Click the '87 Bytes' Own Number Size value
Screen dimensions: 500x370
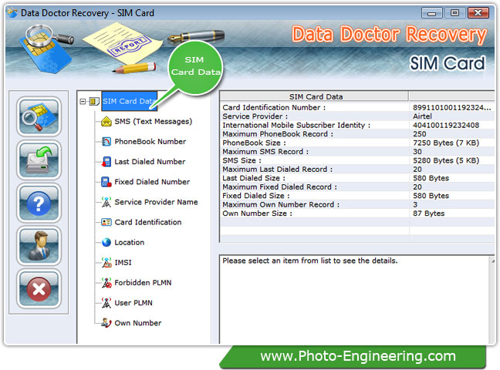(428, 214)
